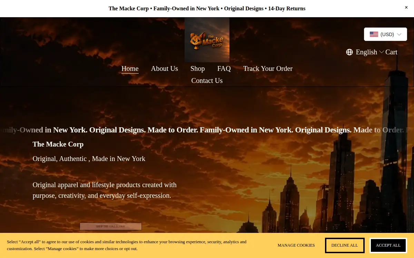This screenshot has height=258, width=414.
Task: Click the cookie consent message text
Action: coord(127,245)
